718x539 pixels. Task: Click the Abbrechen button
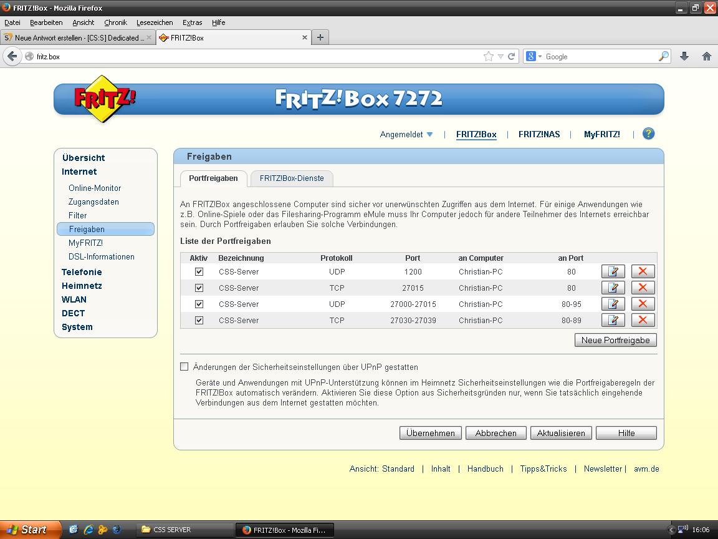click(496, 433)
